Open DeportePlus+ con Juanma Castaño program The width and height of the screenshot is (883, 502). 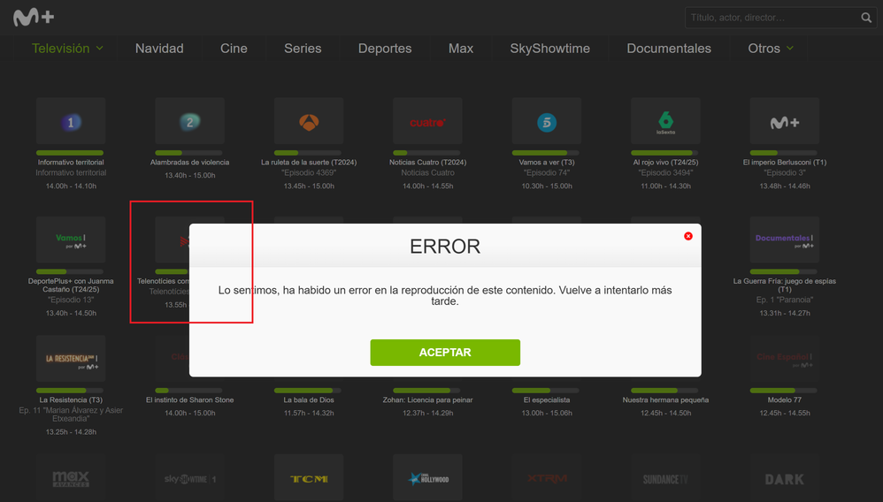click(x=71, y=285)
